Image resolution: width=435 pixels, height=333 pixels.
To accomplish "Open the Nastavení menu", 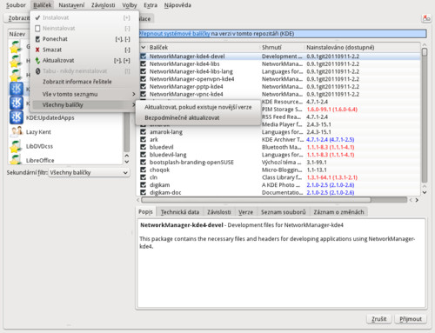I will (x=71, y=5).
